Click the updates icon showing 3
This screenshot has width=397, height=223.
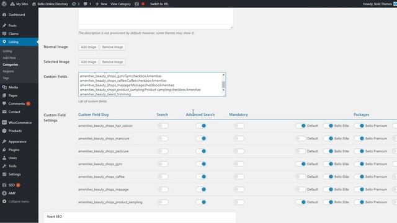(76, 4)
